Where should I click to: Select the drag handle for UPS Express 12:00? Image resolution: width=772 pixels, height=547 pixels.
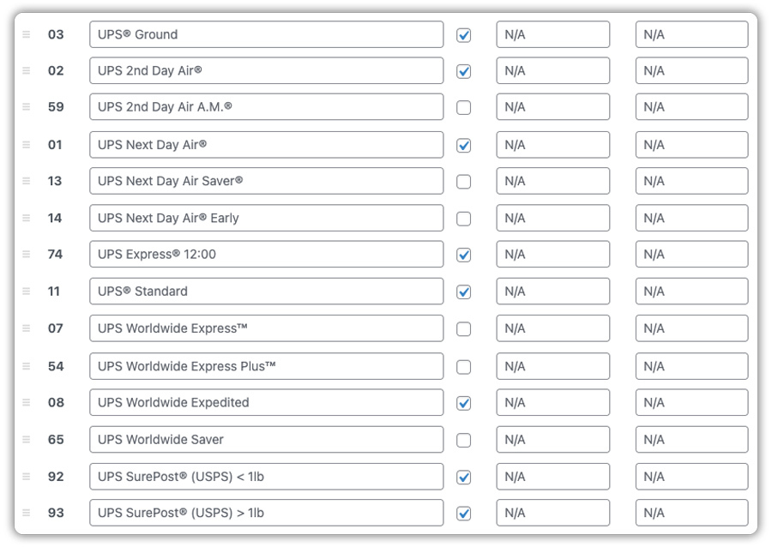click(27, 255)
